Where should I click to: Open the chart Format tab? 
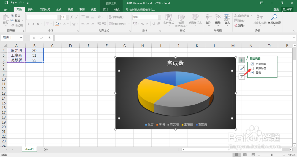117,9
